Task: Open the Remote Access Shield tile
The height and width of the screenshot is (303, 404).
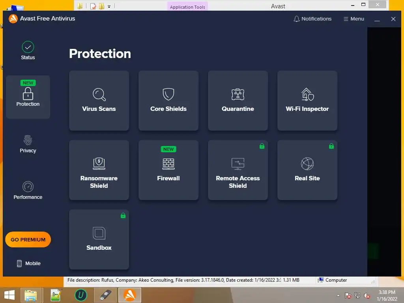Action: point(238,170)
